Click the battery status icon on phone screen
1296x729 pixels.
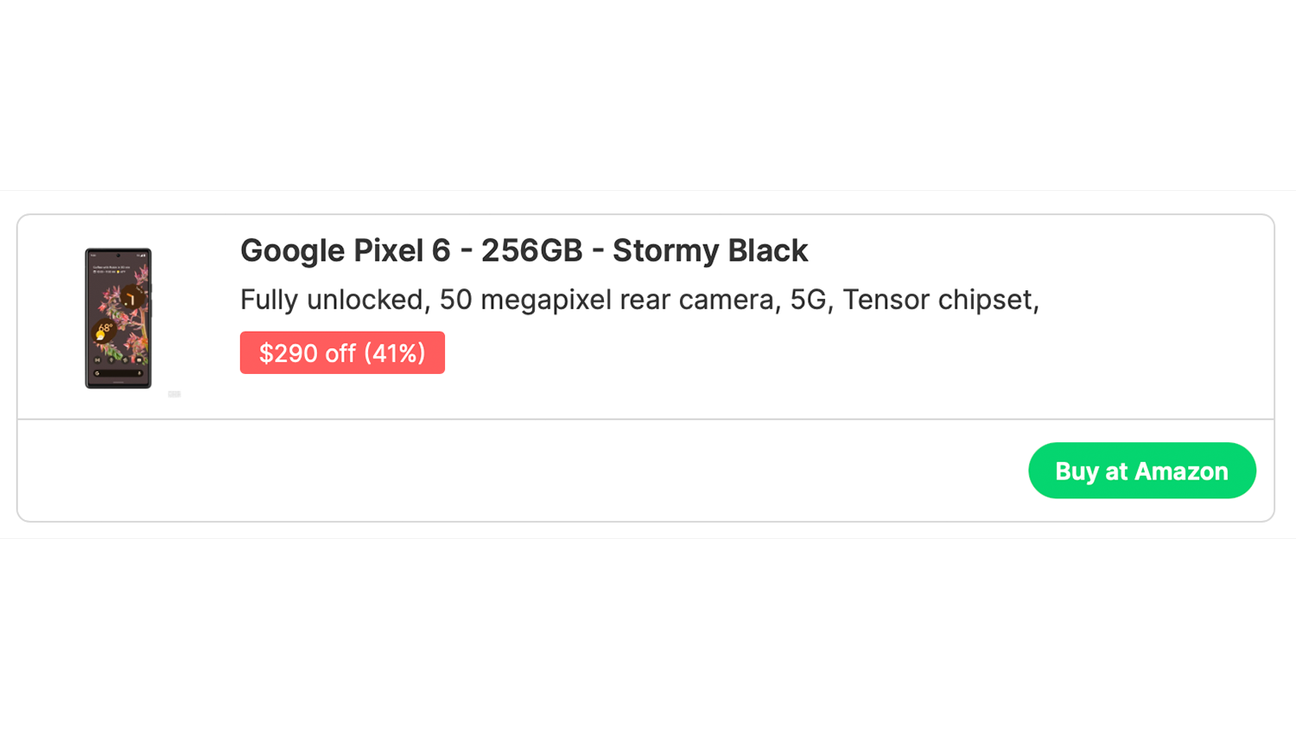[143, 256]
